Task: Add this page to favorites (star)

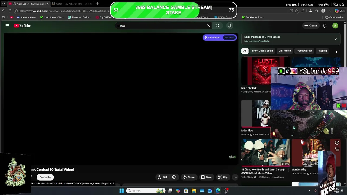Action: (296, 11)
